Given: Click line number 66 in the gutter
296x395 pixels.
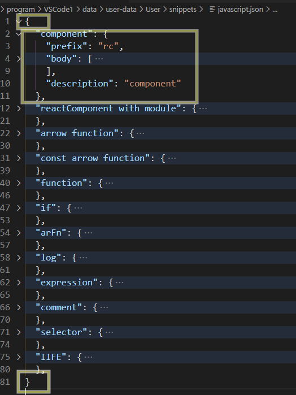Looking at the screenshot, I should (5, 307).
